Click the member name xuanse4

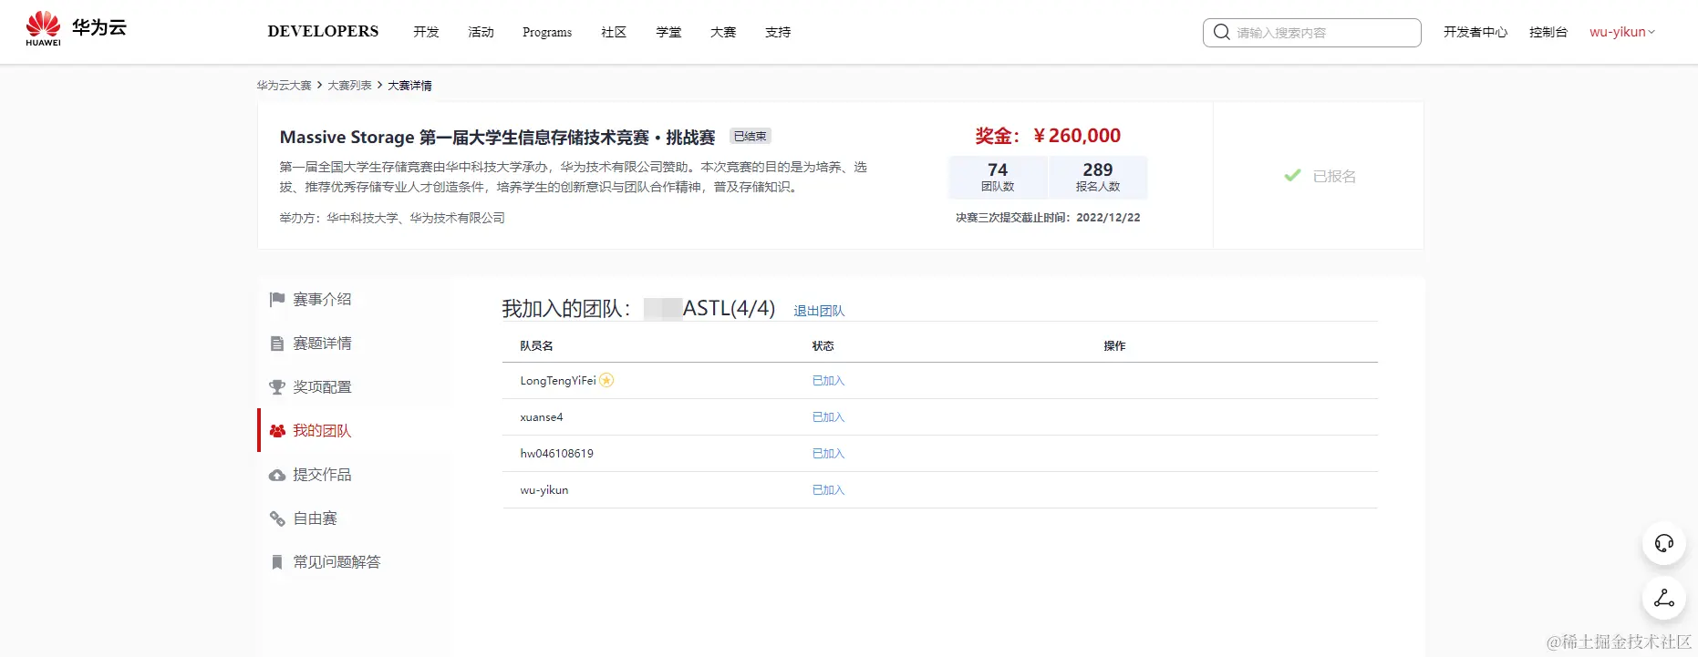pyautogui.click(x=542, y=416)
